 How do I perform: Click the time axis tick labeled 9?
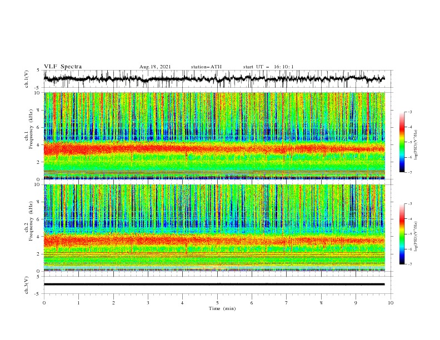[x=356, y=303]
